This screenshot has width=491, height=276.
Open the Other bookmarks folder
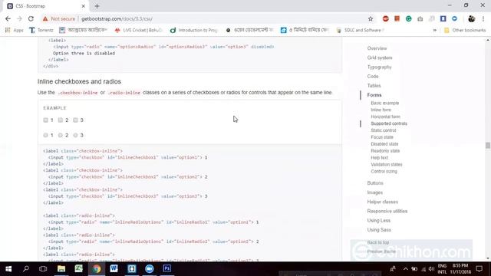(465, 30)
